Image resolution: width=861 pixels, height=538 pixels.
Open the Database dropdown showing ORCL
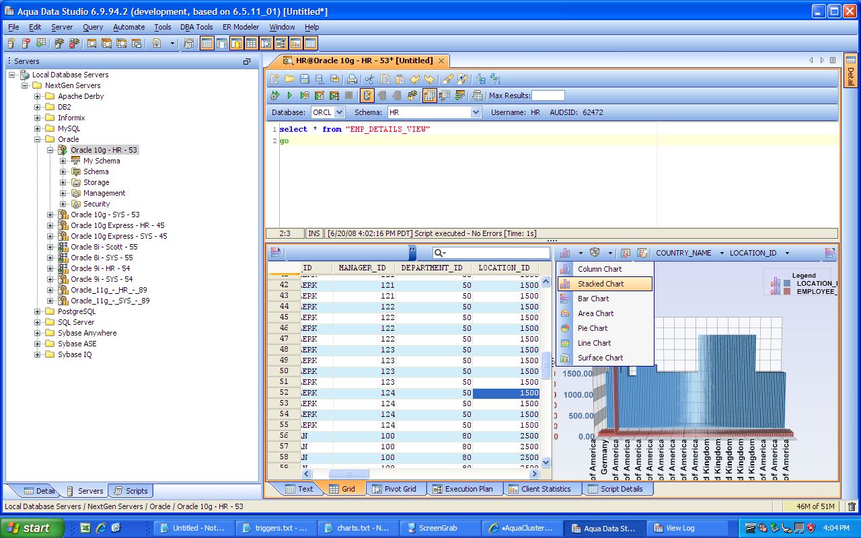[340, 112]
